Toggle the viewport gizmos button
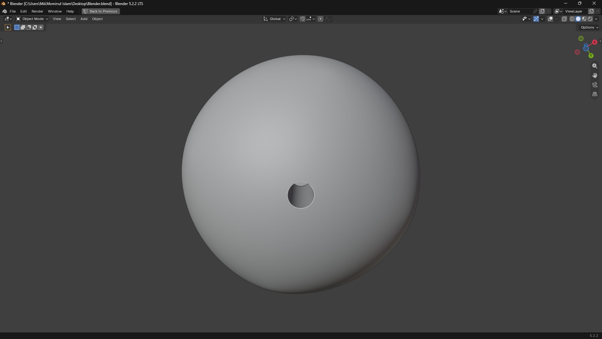The height and width of the screenshot is (339, 602). (x=536, y=19)
